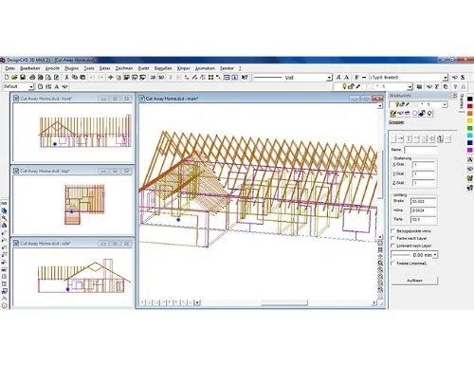Open the Animation menu

(x=205, y=68)
